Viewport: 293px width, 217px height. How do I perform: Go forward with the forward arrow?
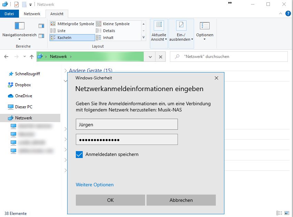coord(17,57)
